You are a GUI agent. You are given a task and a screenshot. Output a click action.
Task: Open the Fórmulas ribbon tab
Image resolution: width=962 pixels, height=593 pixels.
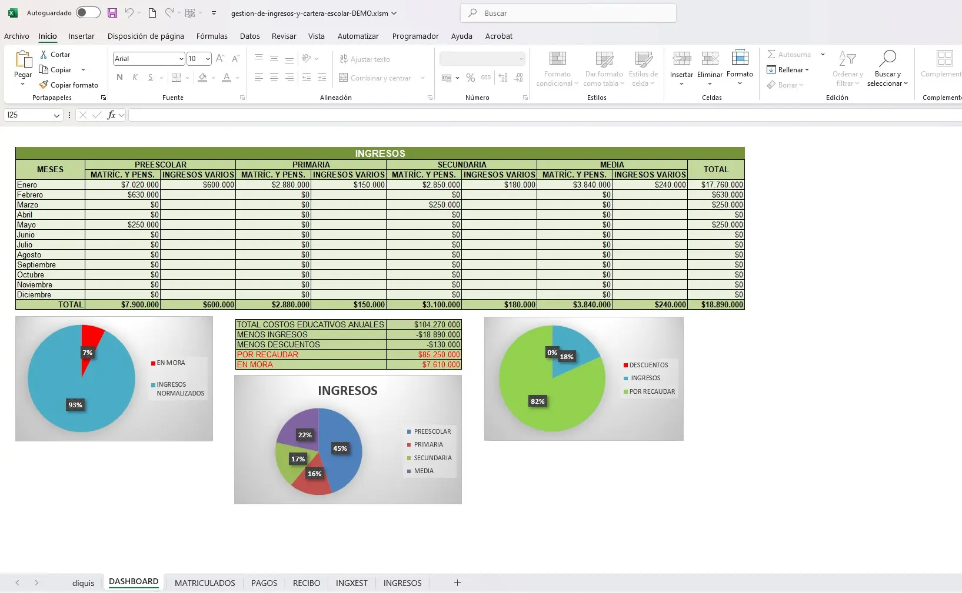tap(212, 36)
